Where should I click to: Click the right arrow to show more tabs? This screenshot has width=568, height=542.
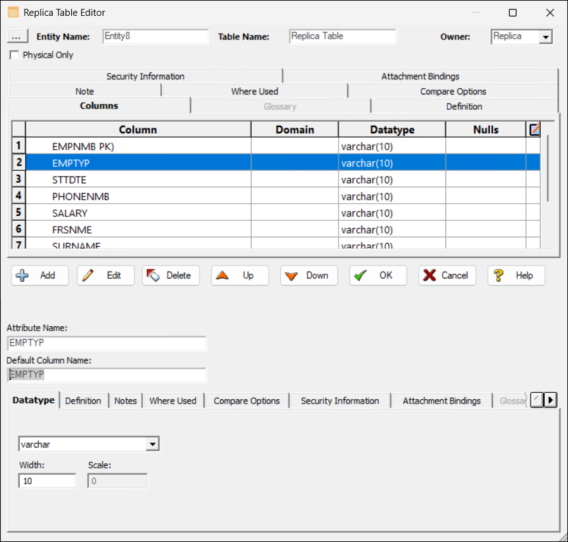551,400
